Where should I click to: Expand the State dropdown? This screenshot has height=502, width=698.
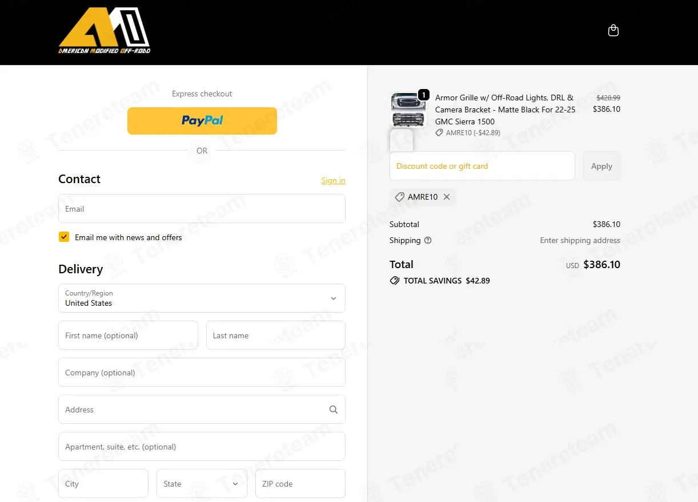[x=202, y=484]
